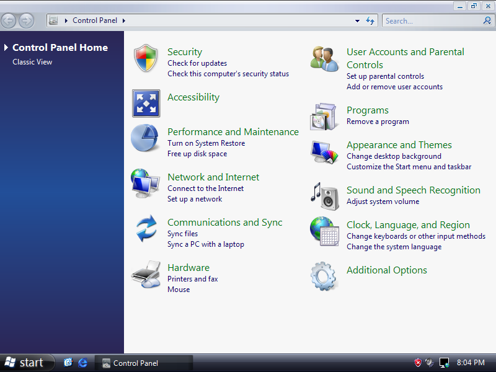Image resolution: width=496 pixels, height=372 pixels.
Task: Select Sync a PC with a laptop
Action: 206,244
